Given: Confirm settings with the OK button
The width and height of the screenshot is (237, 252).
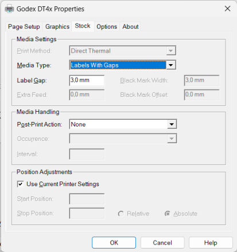Looking at the screenshot, I should click(x=114, y=243).
